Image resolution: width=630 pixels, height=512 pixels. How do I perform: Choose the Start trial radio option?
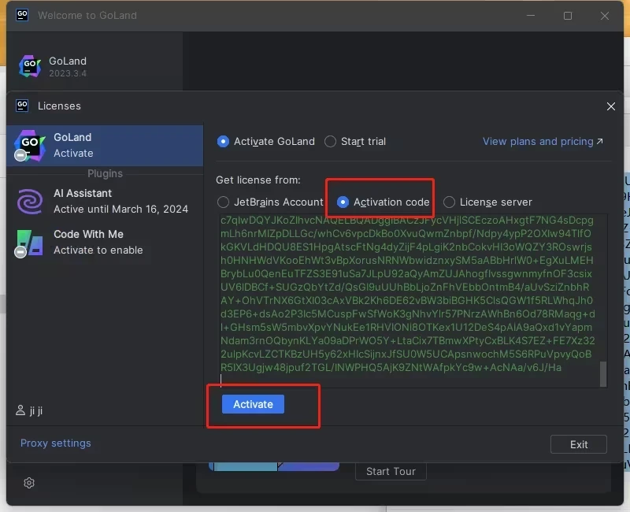click(x=330, y=142)
